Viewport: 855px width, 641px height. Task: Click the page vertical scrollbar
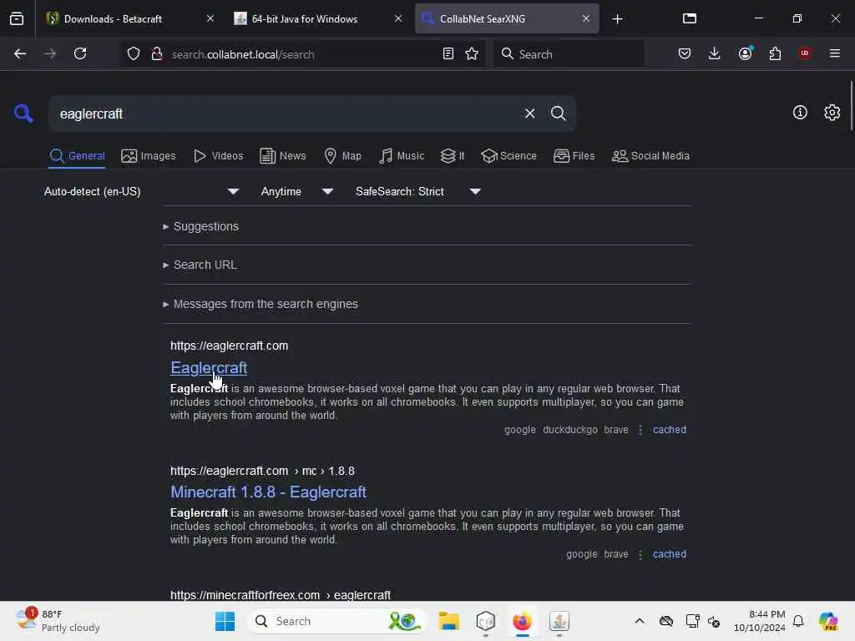[851, 106]
